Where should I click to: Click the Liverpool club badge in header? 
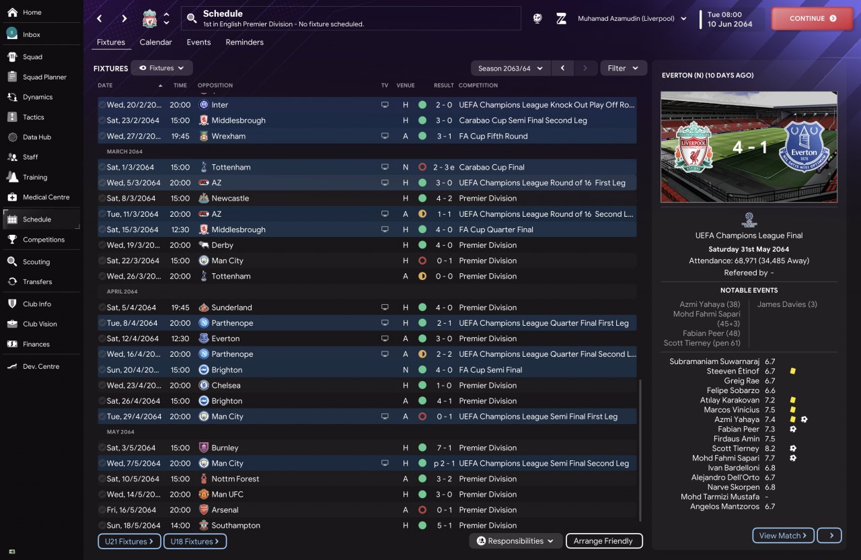tap(150, 19)
